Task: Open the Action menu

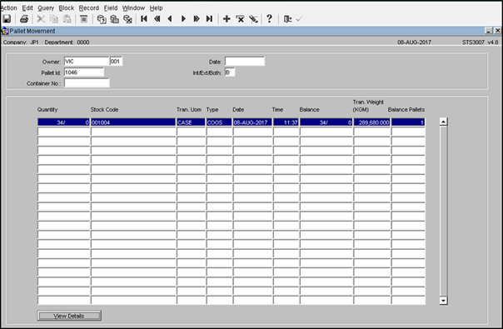Action: pyautogui.click(x=8, y=7)
